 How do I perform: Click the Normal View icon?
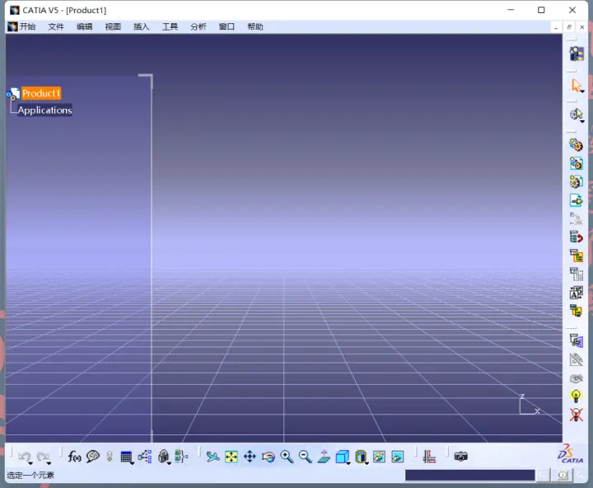click(324, 457)
